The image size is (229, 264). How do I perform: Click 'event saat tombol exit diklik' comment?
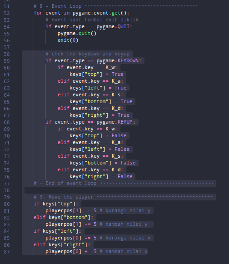95,20
